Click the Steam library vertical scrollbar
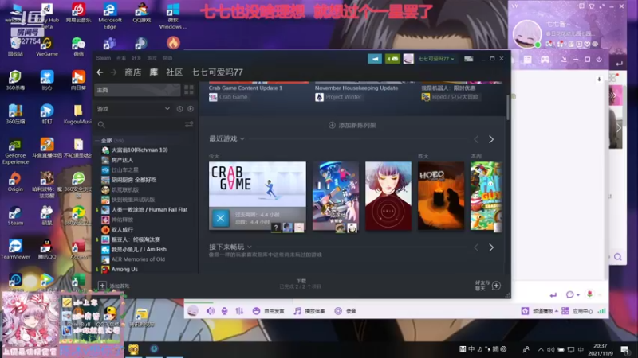This screenshot has height=358, width=638. [507, 107]
